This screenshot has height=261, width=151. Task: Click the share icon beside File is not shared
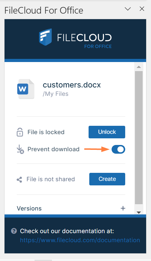[19, 179]
